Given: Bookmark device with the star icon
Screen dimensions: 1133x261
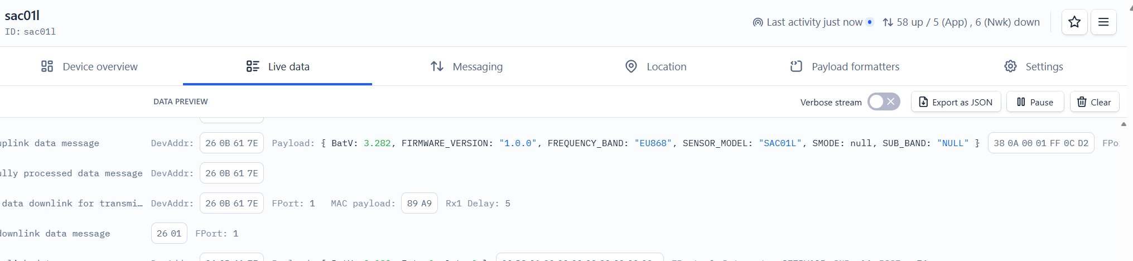Looking at the screenshot, I should pos(1074,22).
